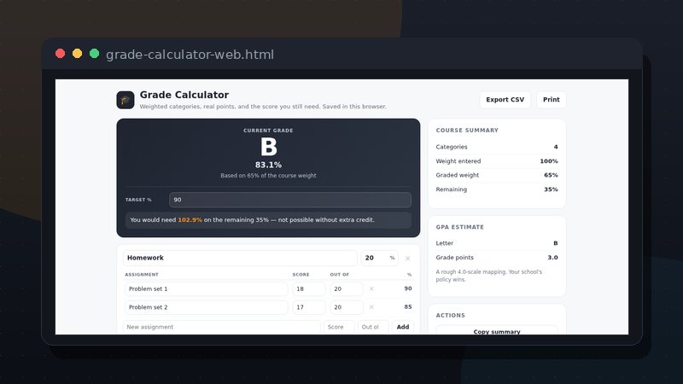Focus the new assignment Score field
This screenshot has height=384, width=683.
coord(338,327)
